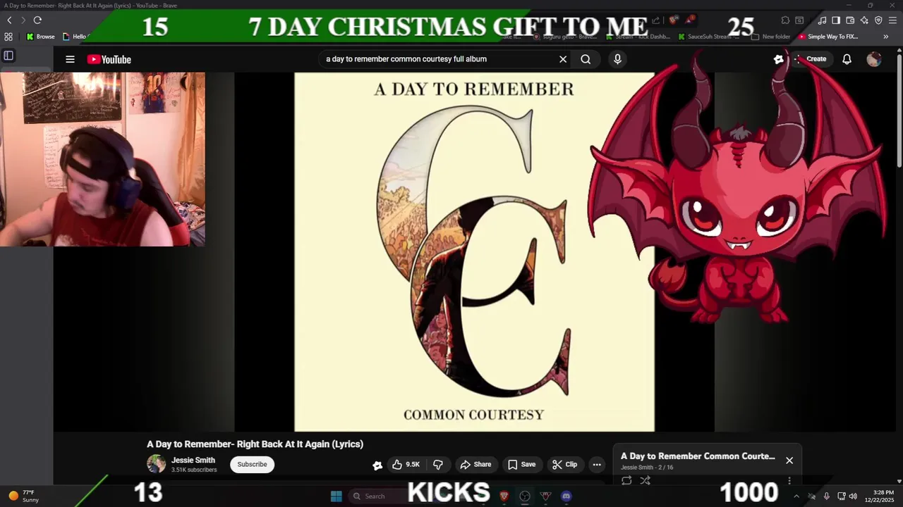Close the playlist panel
Viewport: 903px width, 507px height.
(x=789, y=461)
